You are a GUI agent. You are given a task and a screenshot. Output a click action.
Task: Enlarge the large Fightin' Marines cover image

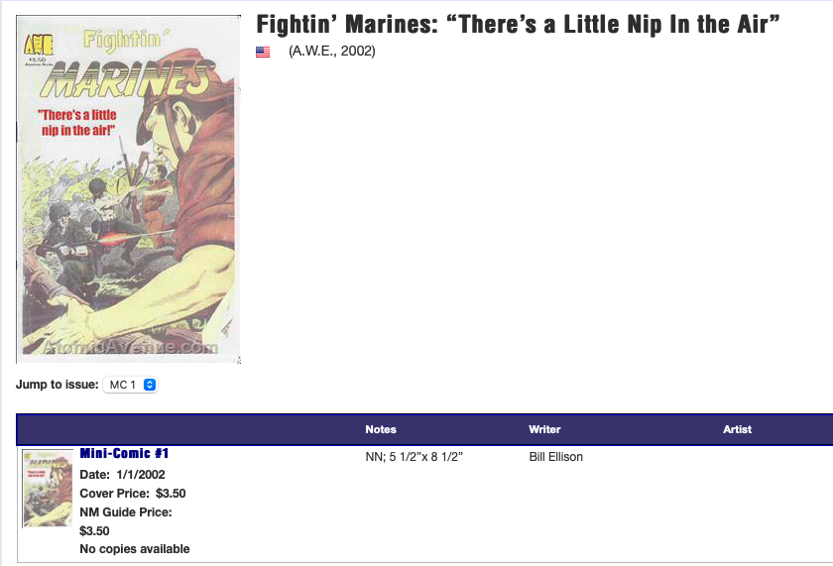129,188
